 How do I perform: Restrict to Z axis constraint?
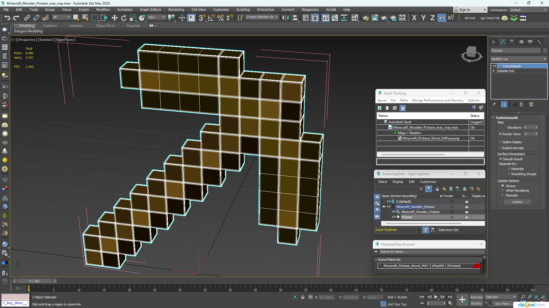(432, 18)
